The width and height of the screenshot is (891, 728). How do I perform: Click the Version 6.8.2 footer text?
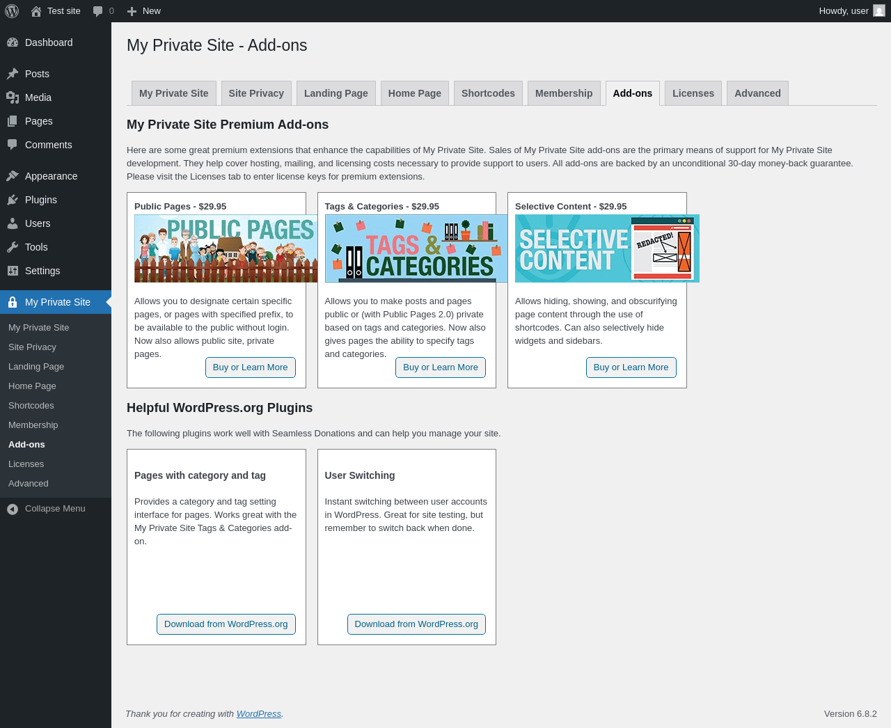(x=851, y=714)
